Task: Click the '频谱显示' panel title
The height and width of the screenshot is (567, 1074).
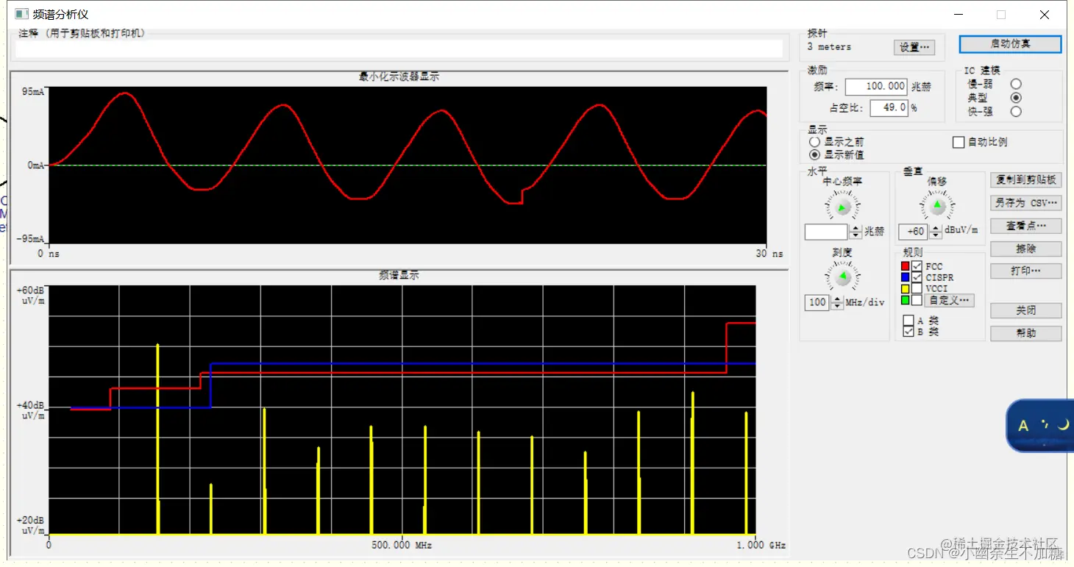Action: (x=399, y=275)
